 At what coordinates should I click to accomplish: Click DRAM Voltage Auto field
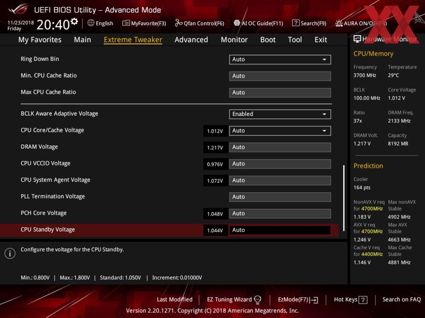tap(280, 147)
